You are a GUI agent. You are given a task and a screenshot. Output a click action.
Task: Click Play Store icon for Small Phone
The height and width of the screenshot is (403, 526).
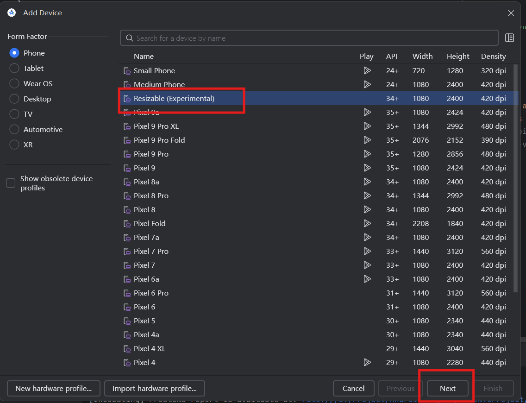pos(367,70)
